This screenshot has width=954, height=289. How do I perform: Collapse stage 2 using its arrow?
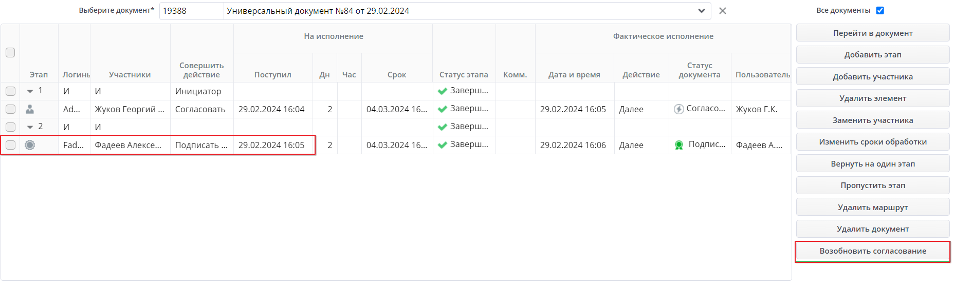[30, 127]
